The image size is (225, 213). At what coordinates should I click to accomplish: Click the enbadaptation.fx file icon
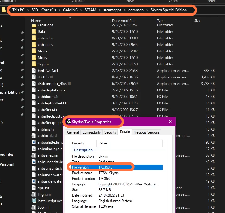(34, 90)
